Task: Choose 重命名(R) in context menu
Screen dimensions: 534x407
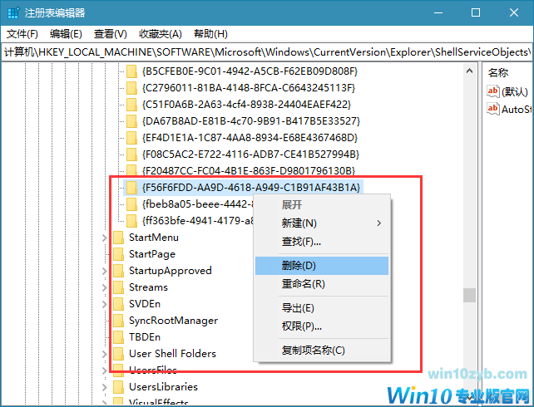Action: [x=322, y=283]
